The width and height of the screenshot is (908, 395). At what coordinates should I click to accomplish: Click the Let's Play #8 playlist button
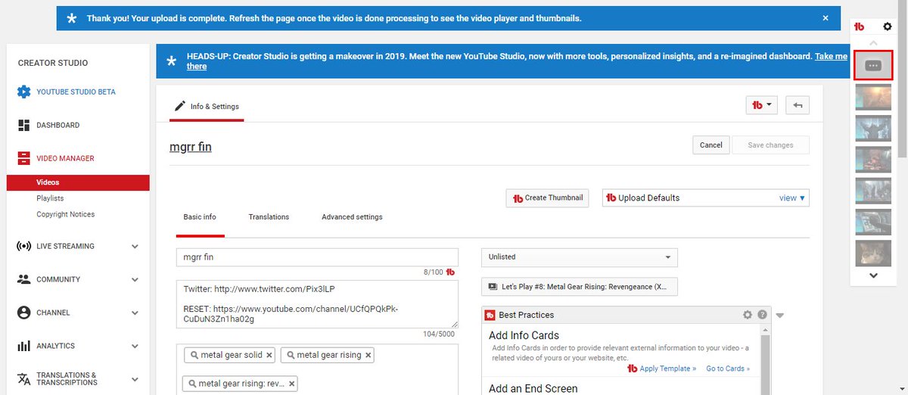coord(580,287)
